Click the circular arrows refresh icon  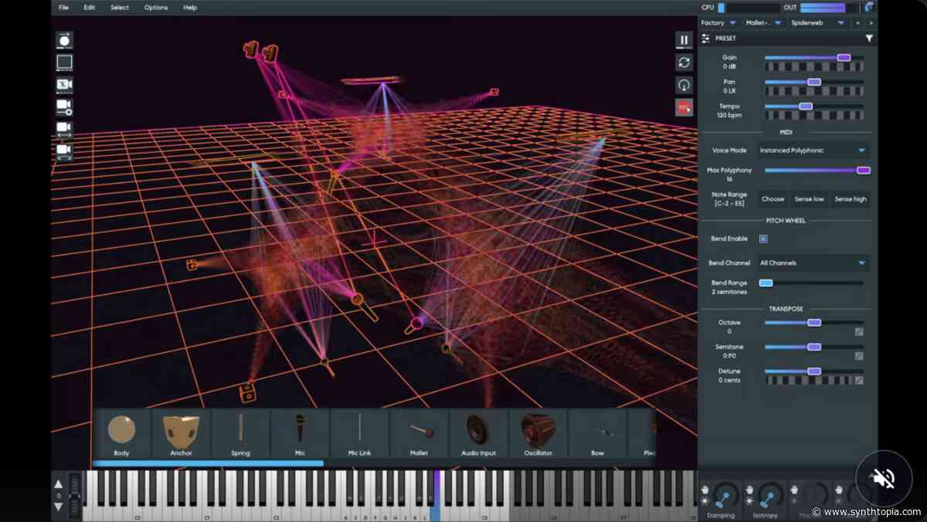coord(684,63)
